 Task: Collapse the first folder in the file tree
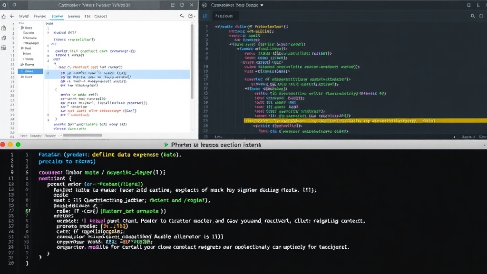click(x=22, y=28)
